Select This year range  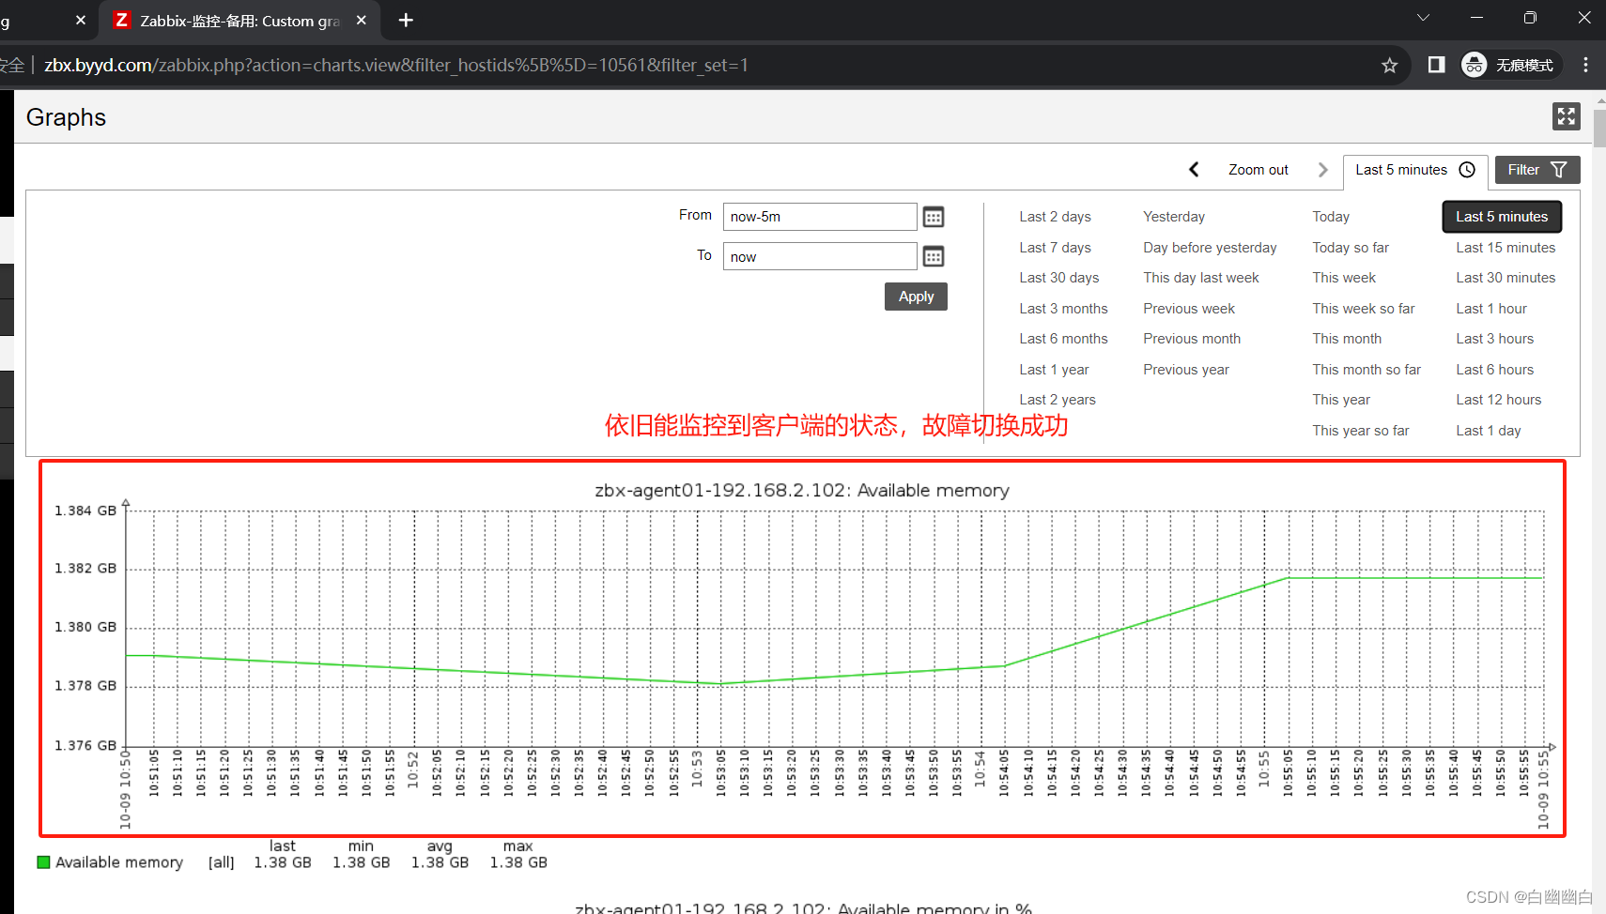[x=1341, y=400]
